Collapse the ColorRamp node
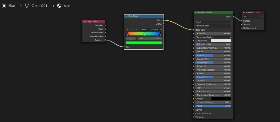This screenshot has width=280, height=122. 126,16
